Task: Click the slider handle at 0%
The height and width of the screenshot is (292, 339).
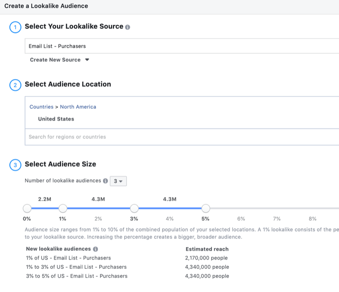Action: (x=27, y=208)
